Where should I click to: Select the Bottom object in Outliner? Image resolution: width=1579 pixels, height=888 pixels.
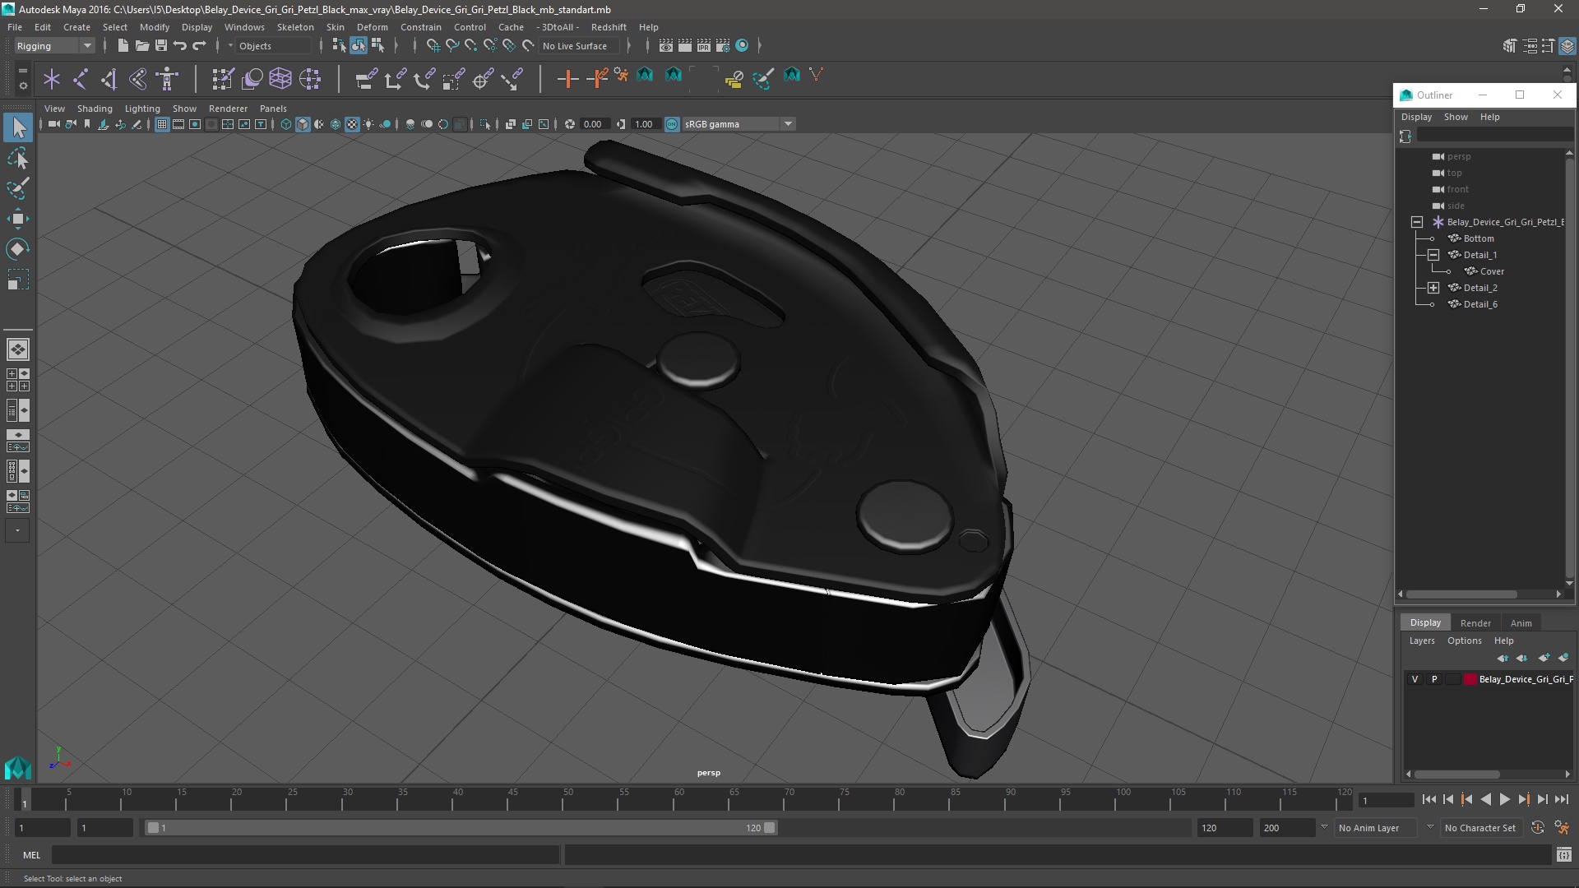tap(1478, 238)
